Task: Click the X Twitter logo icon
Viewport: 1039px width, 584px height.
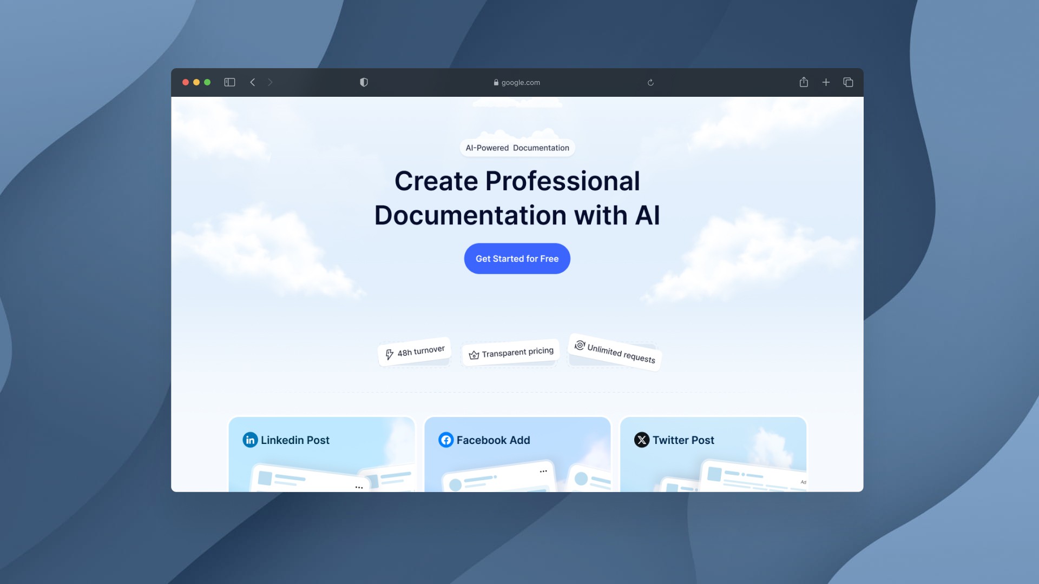Action: click(641, 440)
